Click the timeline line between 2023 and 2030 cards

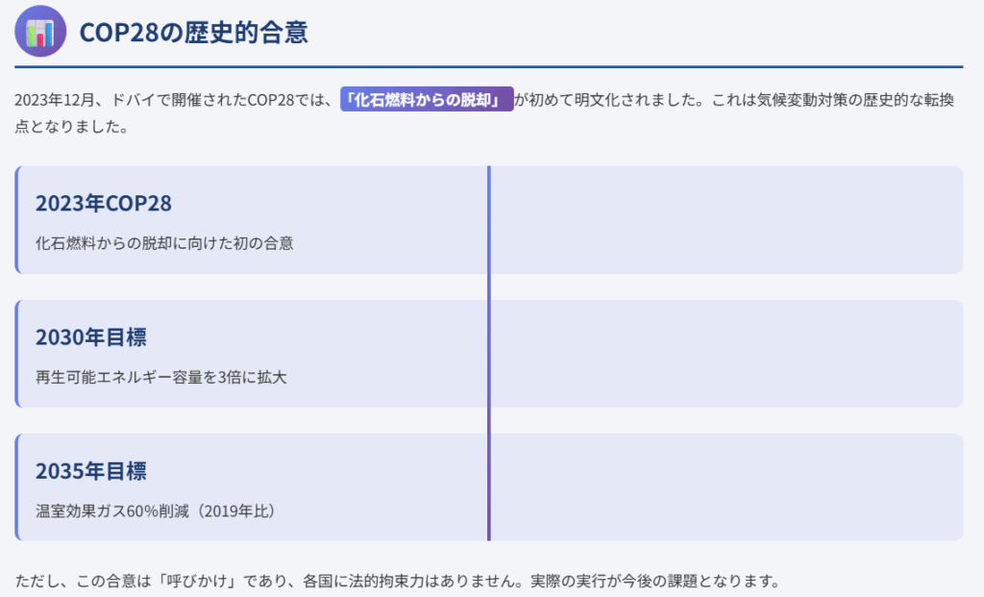coord(488,286)
